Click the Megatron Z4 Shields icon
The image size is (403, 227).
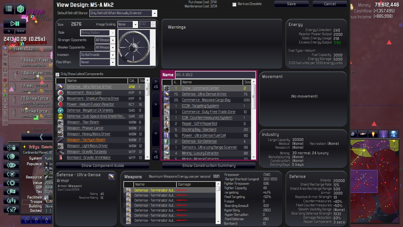point(60,110)
